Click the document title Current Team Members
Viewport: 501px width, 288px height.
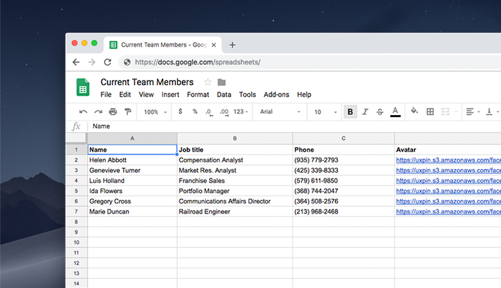tap(147, 82)
